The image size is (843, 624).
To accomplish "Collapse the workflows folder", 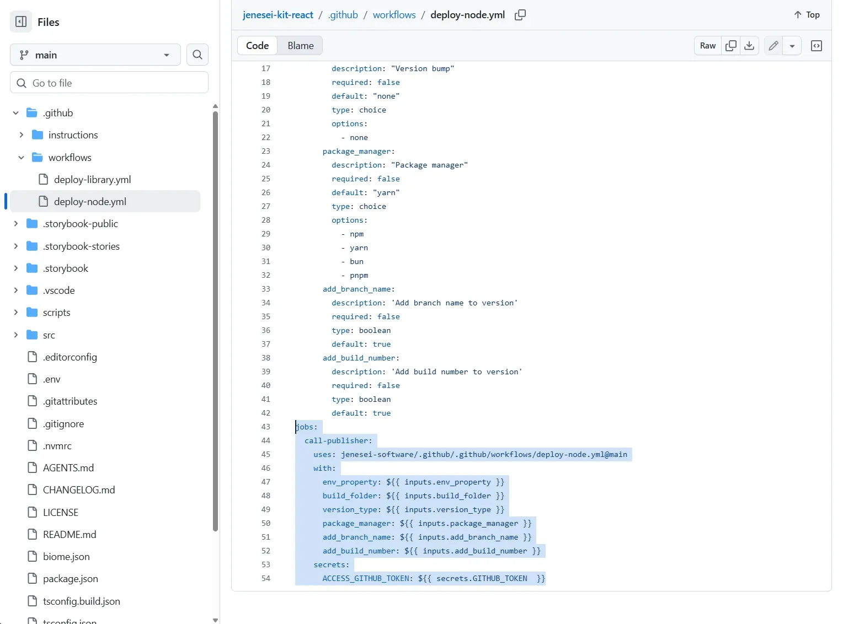I will (x=21, y=158).
